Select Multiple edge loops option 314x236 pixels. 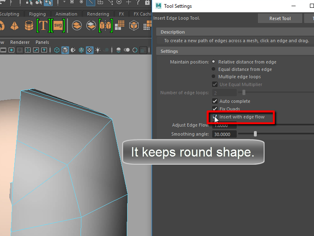(x=213, y=77)
